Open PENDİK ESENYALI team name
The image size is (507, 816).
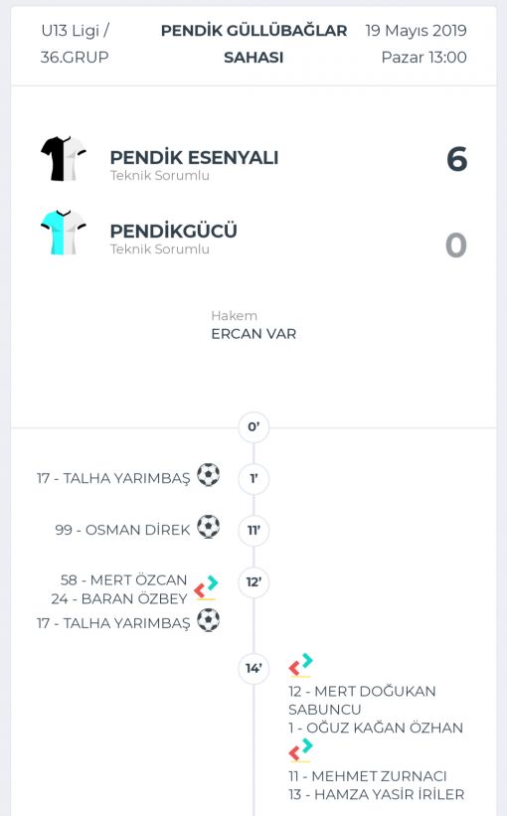[x=194, y=157]
